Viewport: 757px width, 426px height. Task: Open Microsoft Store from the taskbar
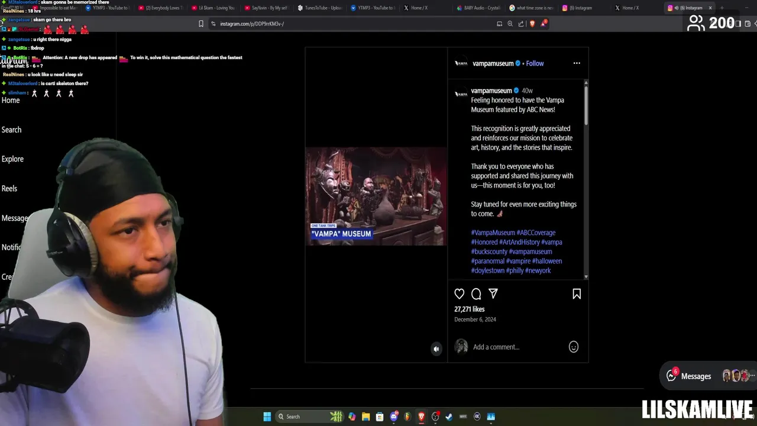point(380,417)
